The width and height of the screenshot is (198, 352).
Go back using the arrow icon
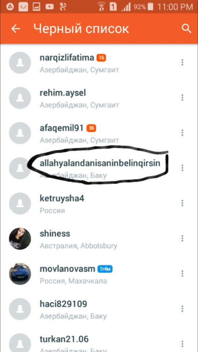pyautogui.click(x=16, y=29)
